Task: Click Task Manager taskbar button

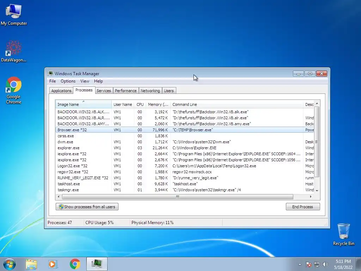Action: click(x=97, y=264)
